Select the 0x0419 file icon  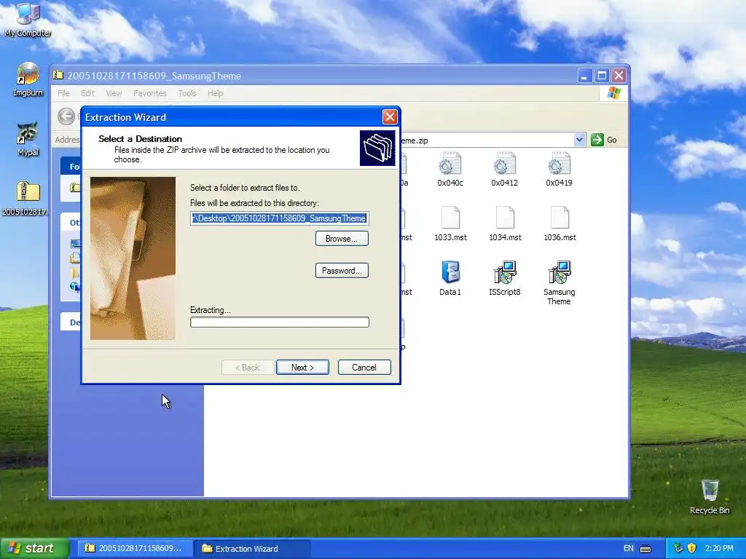pyautogui.click(x=559, y=169)
